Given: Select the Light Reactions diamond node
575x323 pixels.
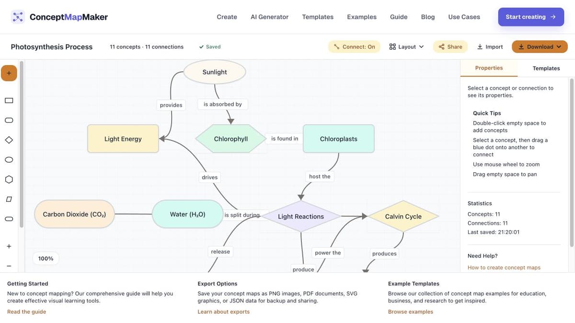Looking at the screenshot, I should [301, 216].
